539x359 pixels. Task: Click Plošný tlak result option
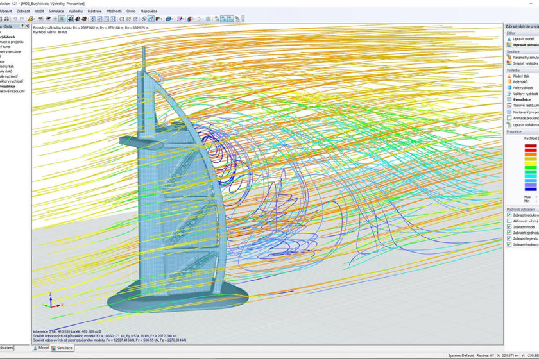coord(521,76)
